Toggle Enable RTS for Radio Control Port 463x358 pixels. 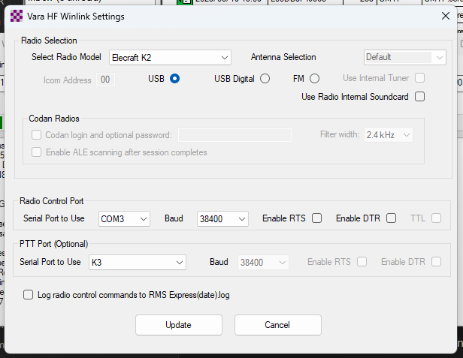coord(316,218)
